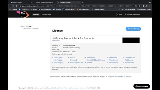160x90 pixels.
Task: Open the browser extensions puzzle icon
Action: 143,6
